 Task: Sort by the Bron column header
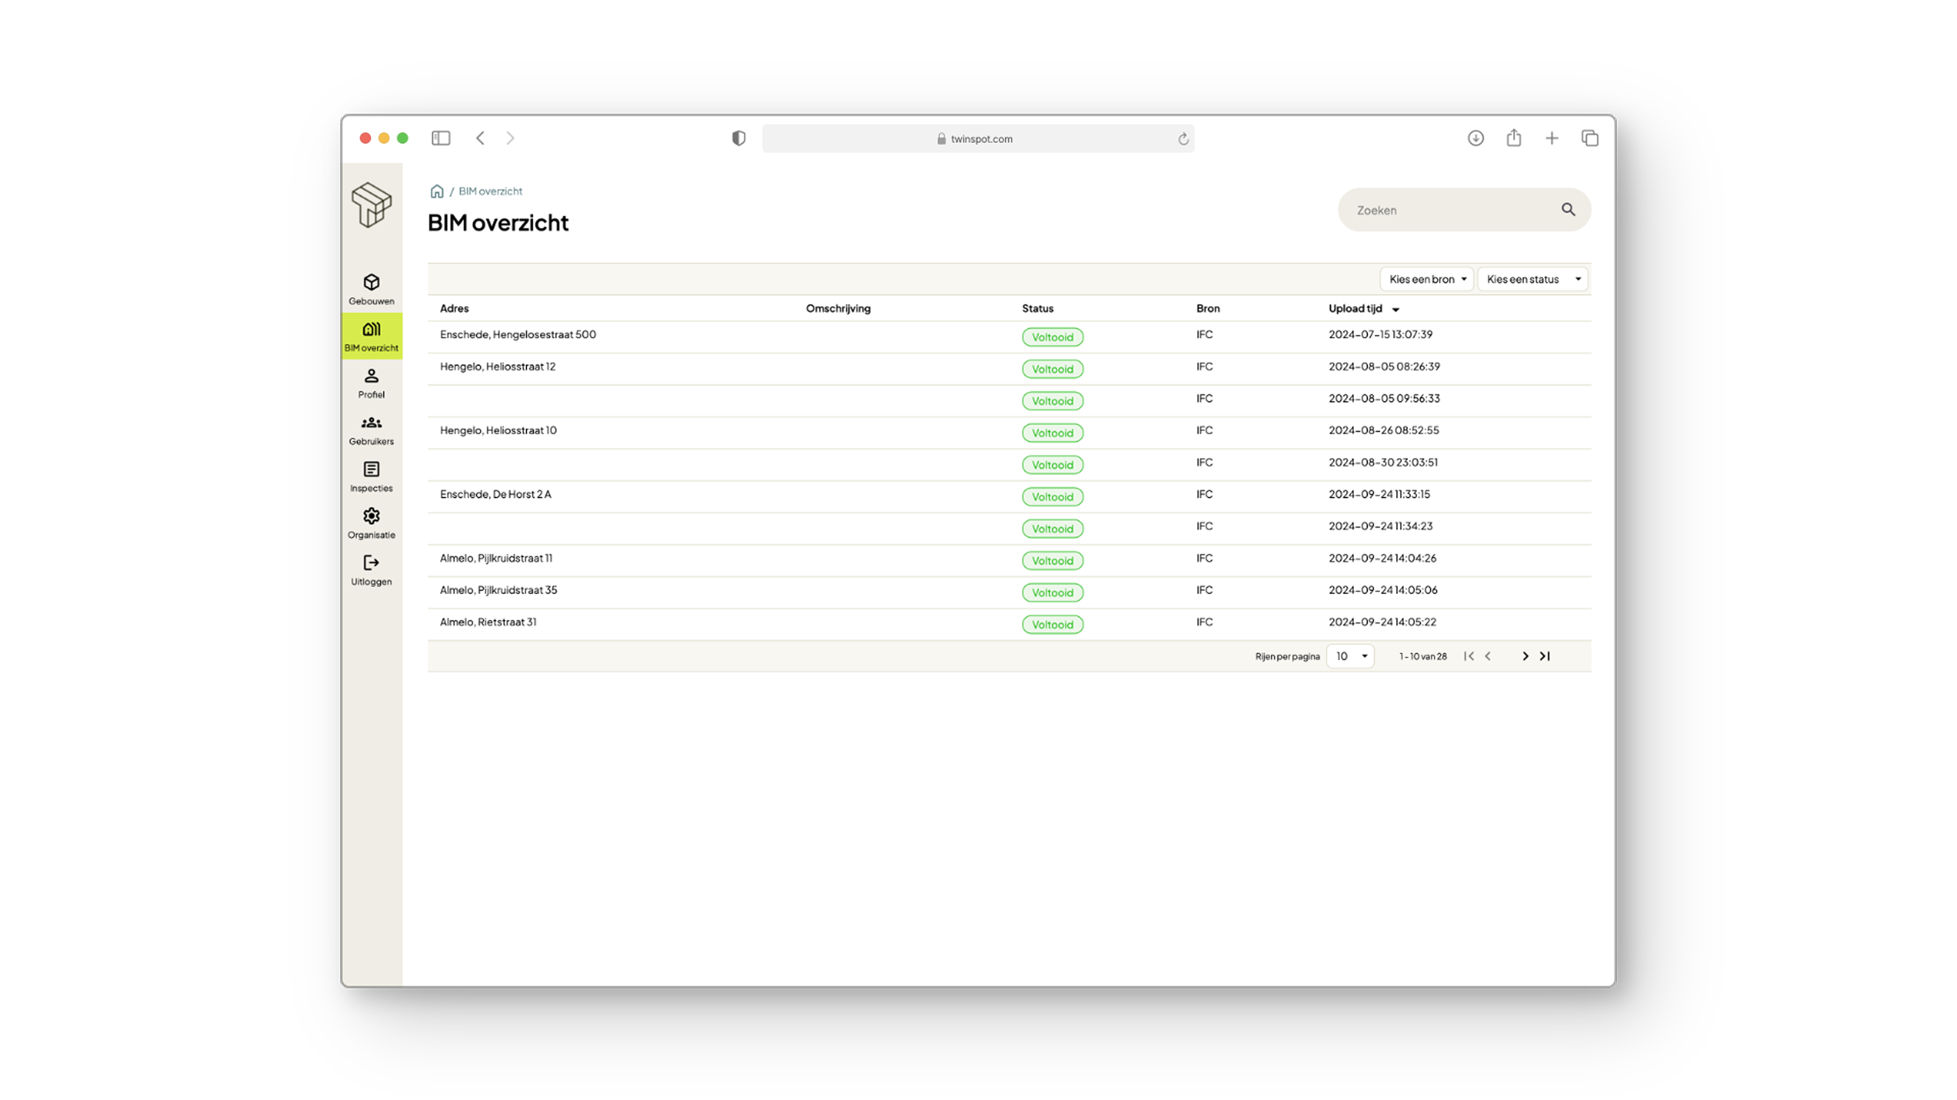click(x=1207, y=308)
